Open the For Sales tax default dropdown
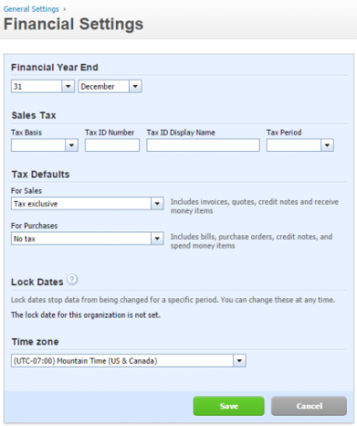The width and height of the screenshot is (357, 426). coord(157,204)
